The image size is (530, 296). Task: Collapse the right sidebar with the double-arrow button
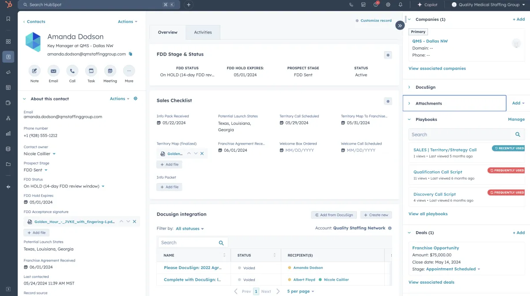coord(400,26)
